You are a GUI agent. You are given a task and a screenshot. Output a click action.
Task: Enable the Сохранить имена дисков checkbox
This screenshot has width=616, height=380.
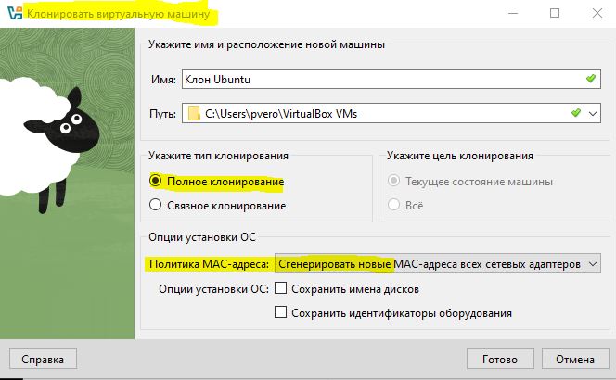pos(281,289)
